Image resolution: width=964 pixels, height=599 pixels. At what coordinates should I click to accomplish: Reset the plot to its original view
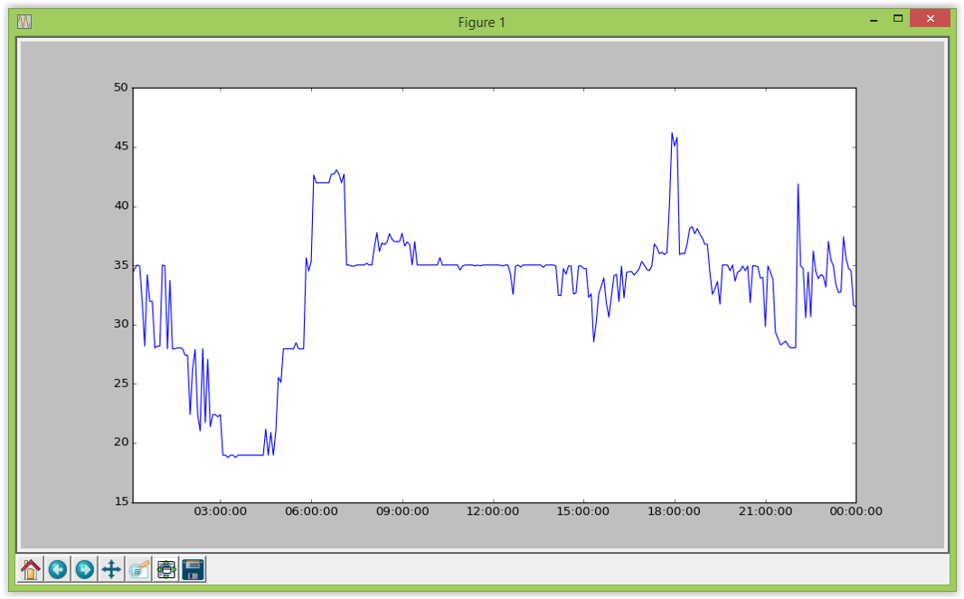point(31,569)
